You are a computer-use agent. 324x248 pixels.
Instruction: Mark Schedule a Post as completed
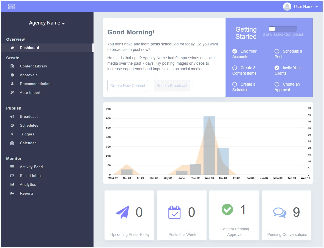(x=276, y=51)
